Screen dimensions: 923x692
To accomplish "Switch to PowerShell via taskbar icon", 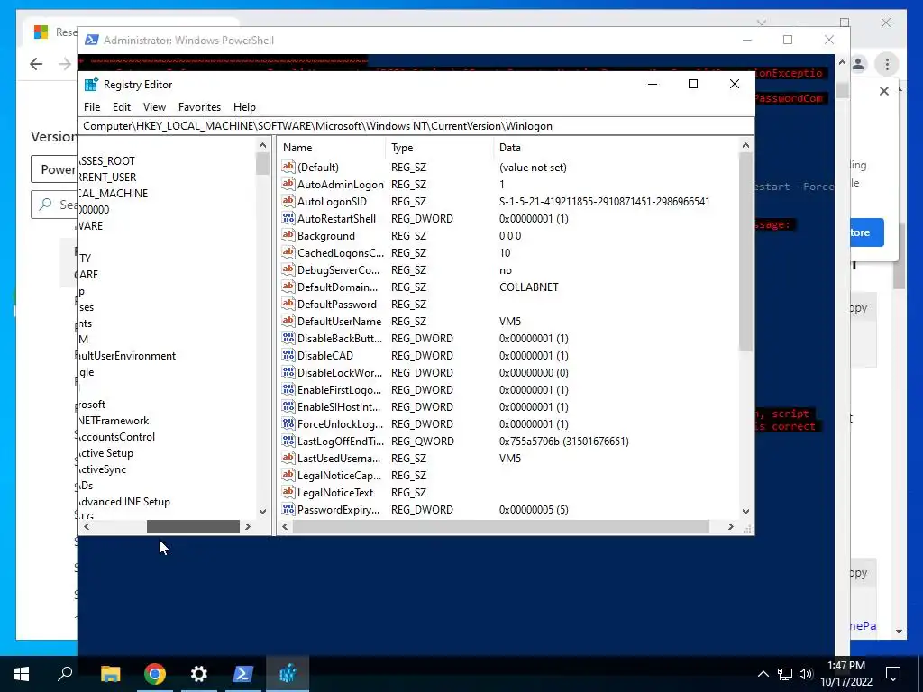I will 243,674.
